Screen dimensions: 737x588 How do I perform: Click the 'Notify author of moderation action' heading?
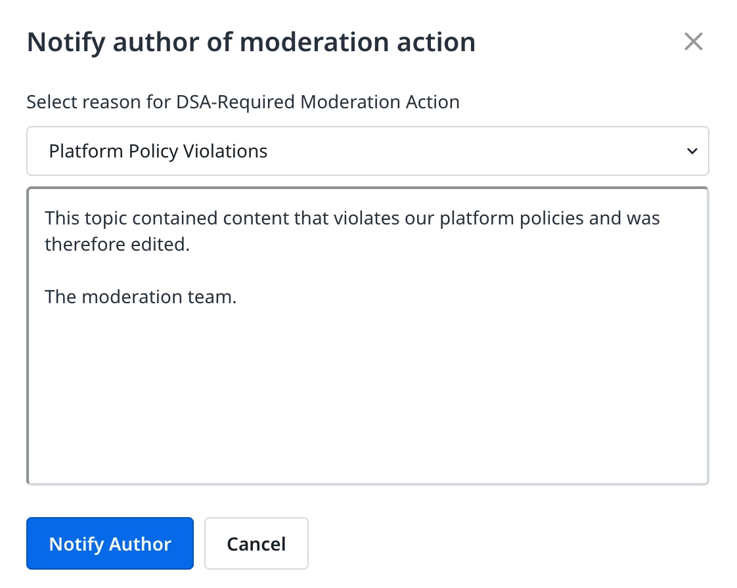[251, 43]
